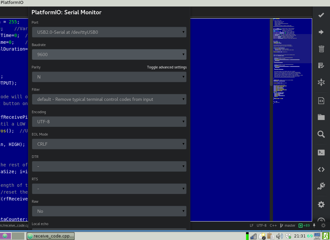Open the Baudrate dropdown showing 9600

pyautogui.click(x=109, y=54)
